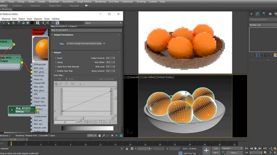Click the Default Shading viewport label
Image resolution: width=277 pixels, height=155 pixels.
pyautogui.click(x=165, y=77)
